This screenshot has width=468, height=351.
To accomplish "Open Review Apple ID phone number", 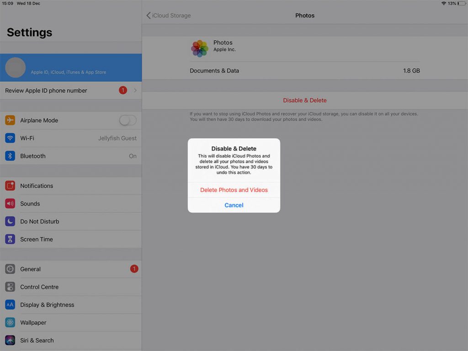I will (x=71, y=90).
